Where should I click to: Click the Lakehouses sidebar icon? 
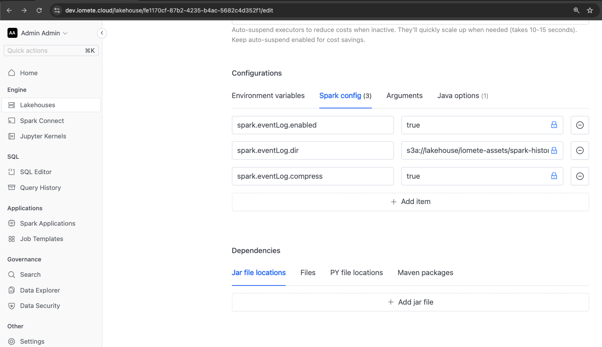click(x=12, y=105)
